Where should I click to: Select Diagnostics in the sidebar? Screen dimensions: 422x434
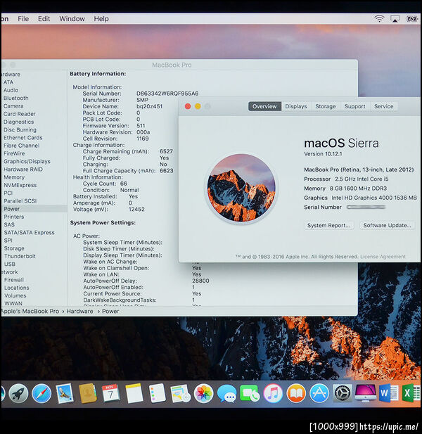(x=19, y=122)
